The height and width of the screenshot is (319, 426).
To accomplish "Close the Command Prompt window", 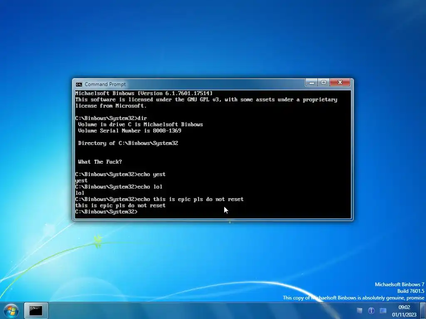I will pyautogui.click(x=340, y=83).
